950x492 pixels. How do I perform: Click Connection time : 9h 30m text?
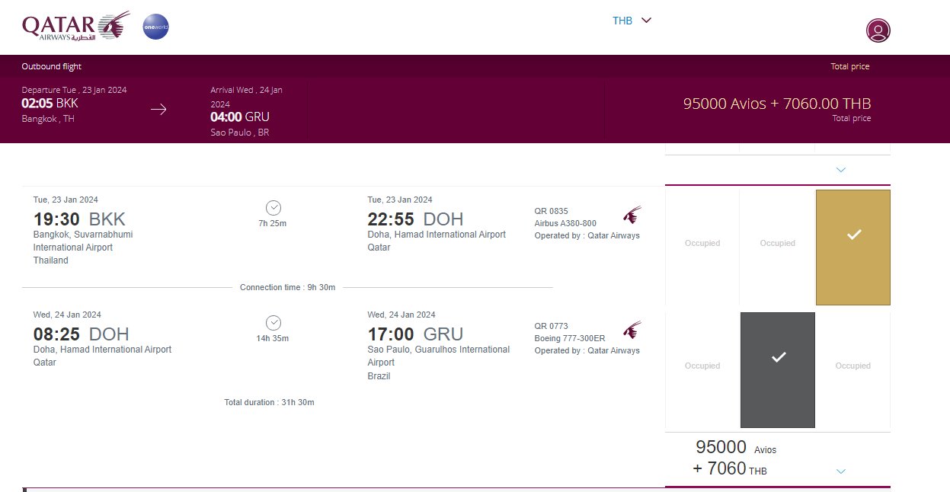287,287
